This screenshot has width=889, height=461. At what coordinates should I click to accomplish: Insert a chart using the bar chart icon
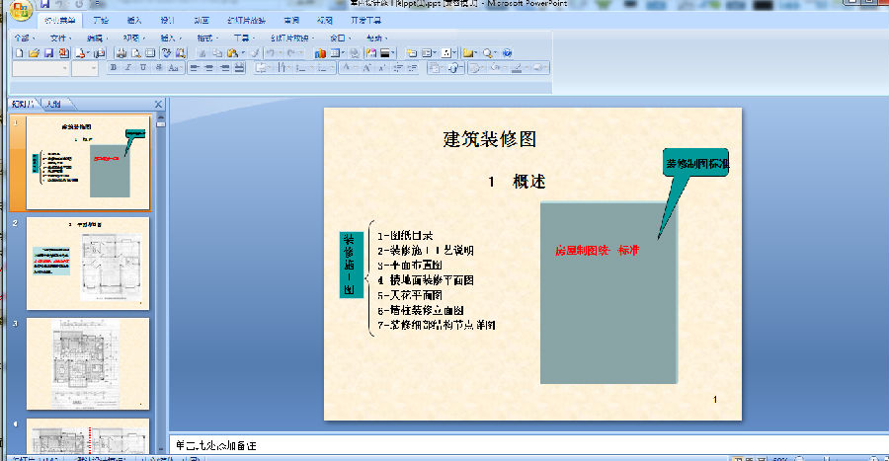click(x=320, y=53)
